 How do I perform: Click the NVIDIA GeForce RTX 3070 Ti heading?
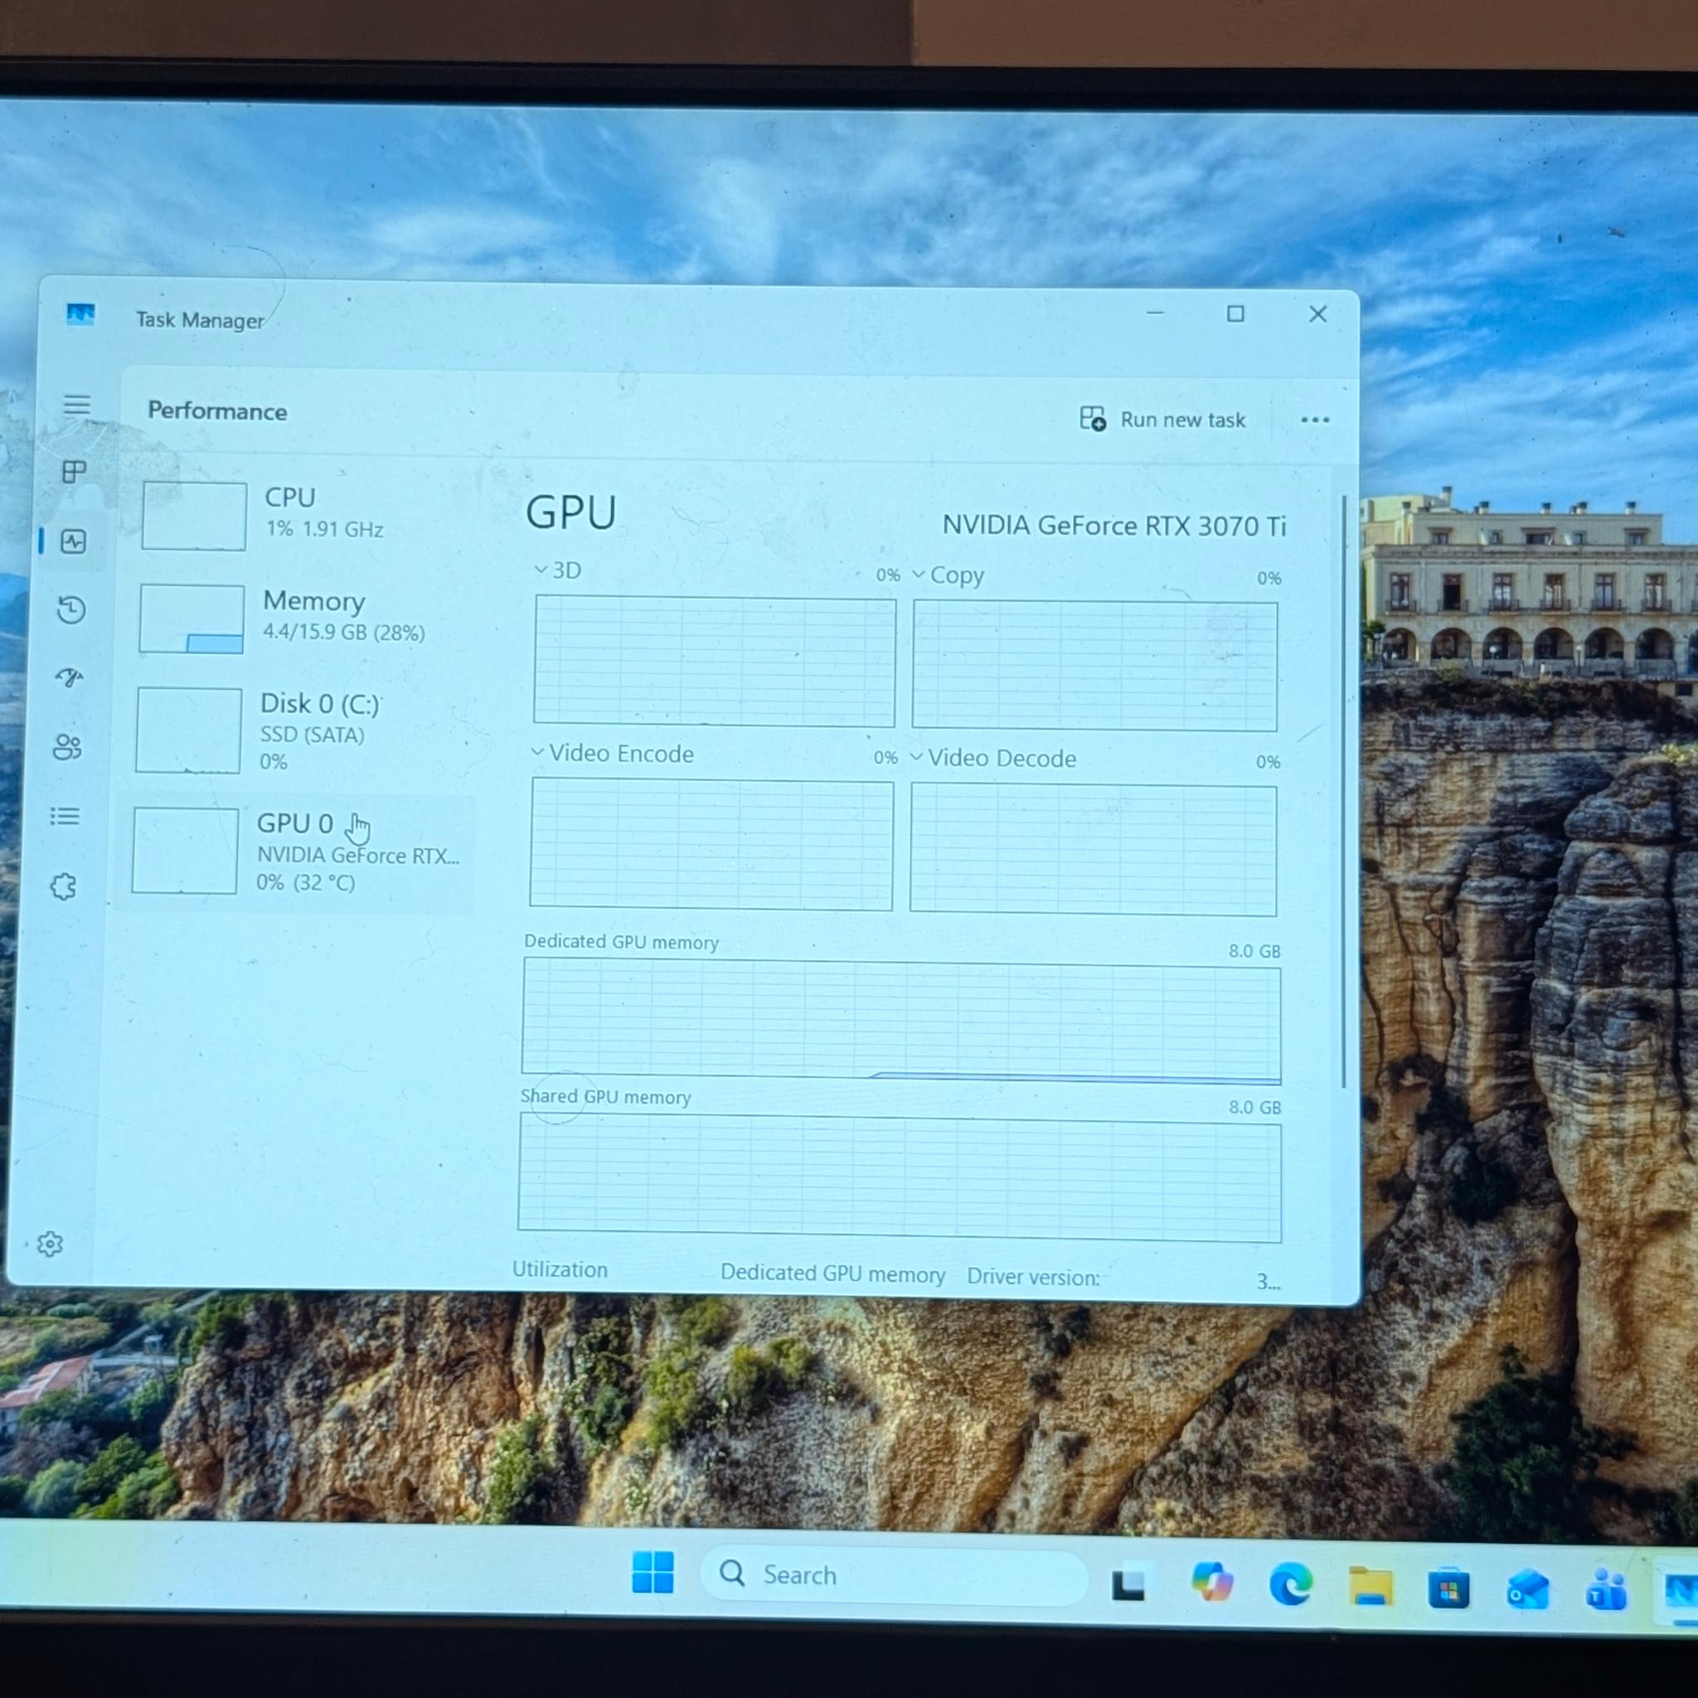coord(1113,526)
